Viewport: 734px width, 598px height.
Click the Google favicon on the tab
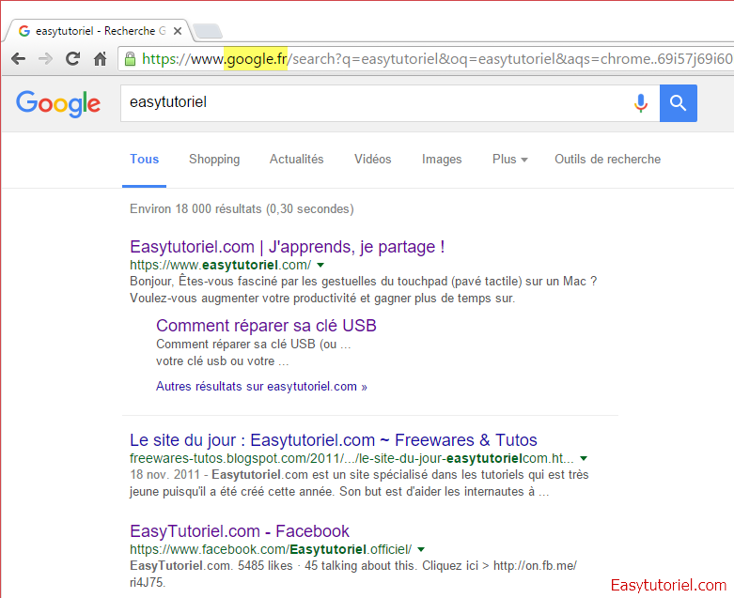coord(24,31)
